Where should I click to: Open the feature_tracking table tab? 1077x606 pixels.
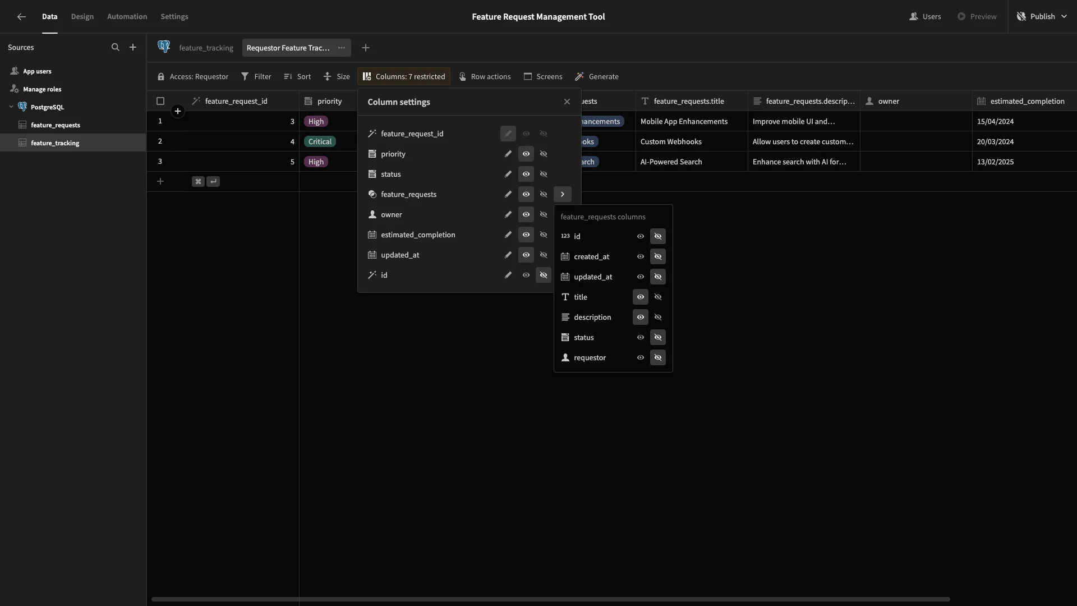[x=206, y=48]
